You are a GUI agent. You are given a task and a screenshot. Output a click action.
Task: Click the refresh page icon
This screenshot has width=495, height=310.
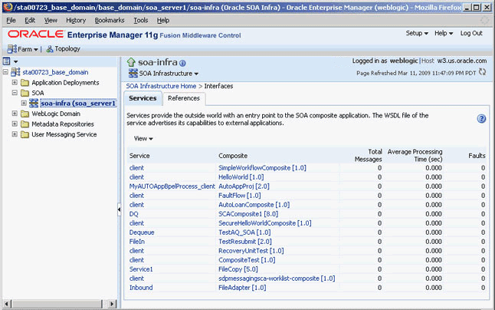482,72
